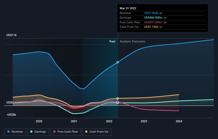The width and height of the screenshot is (218, 139).
Task: Click the Cash From Op label in tooltip
Action: click(x=129, y=27)
